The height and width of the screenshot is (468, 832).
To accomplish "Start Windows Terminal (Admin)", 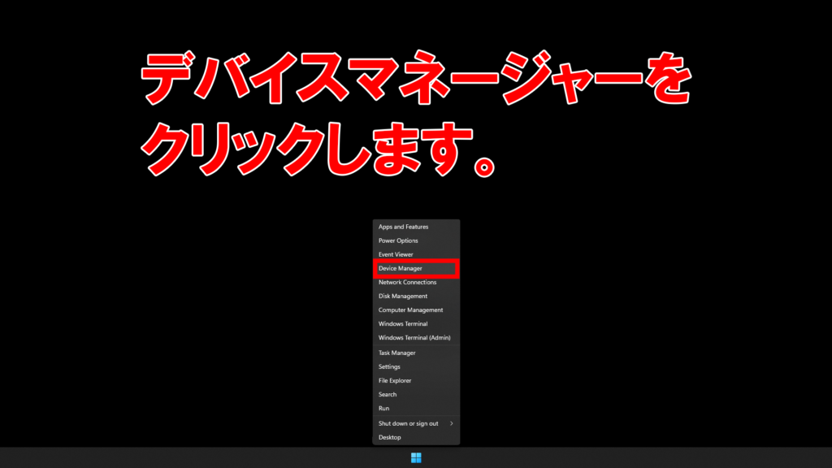I will pyautogui.click(x=414, y=337).
